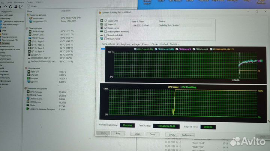The width and height of the screenshot is (270, 151).
Task: Toggle the ST1000LM035 drive graph checkbox
Action: point(211,49)
